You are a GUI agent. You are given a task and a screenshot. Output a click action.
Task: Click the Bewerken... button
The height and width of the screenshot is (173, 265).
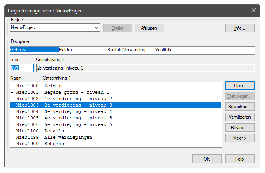click(x=240, y=107)
